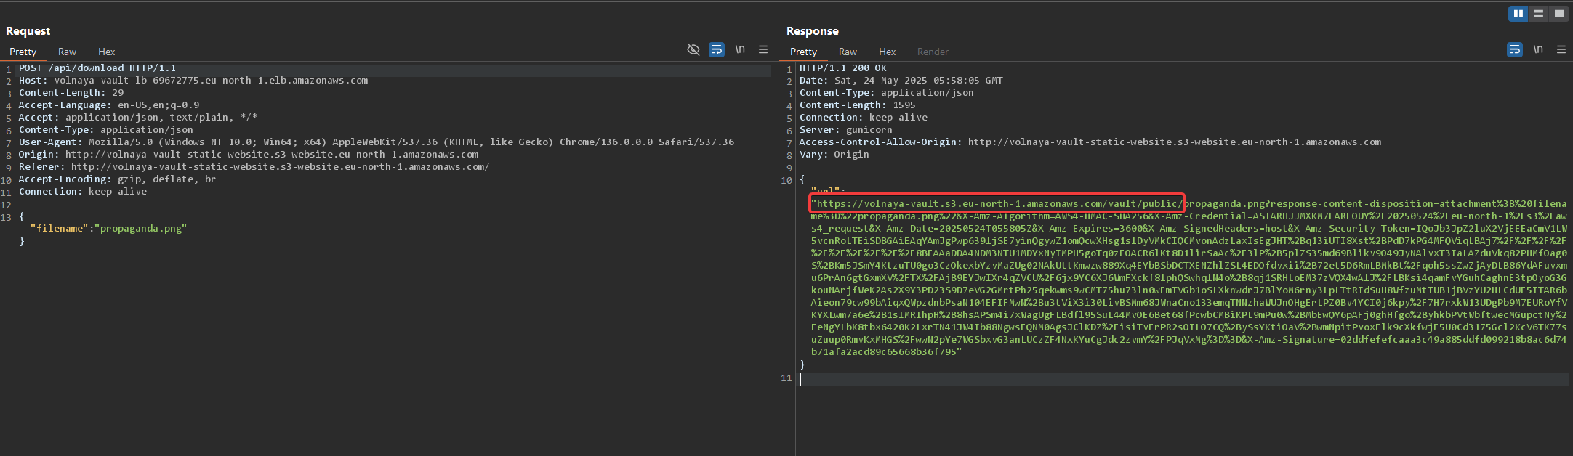Toggle hidden-parameter eye icon in Request pane
This screenshot has height=456, width=1573.
(x=693, y=49)
